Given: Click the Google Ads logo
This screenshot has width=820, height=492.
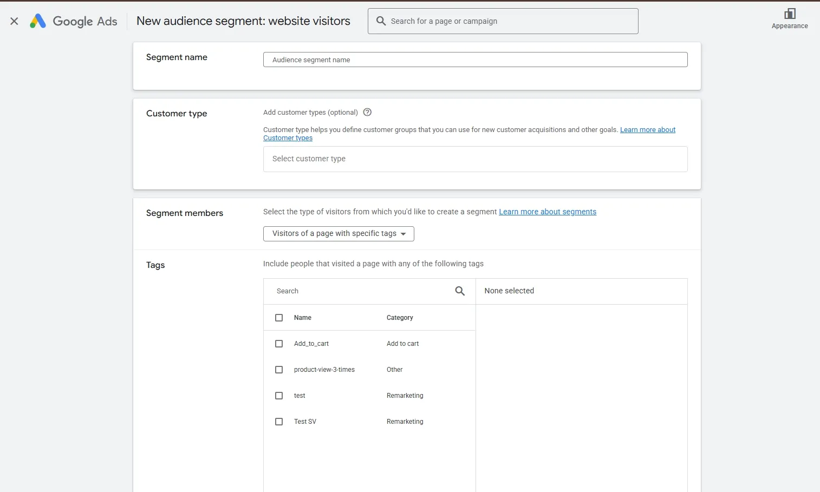Looking at the screenshot, I should tap(37, 21).
